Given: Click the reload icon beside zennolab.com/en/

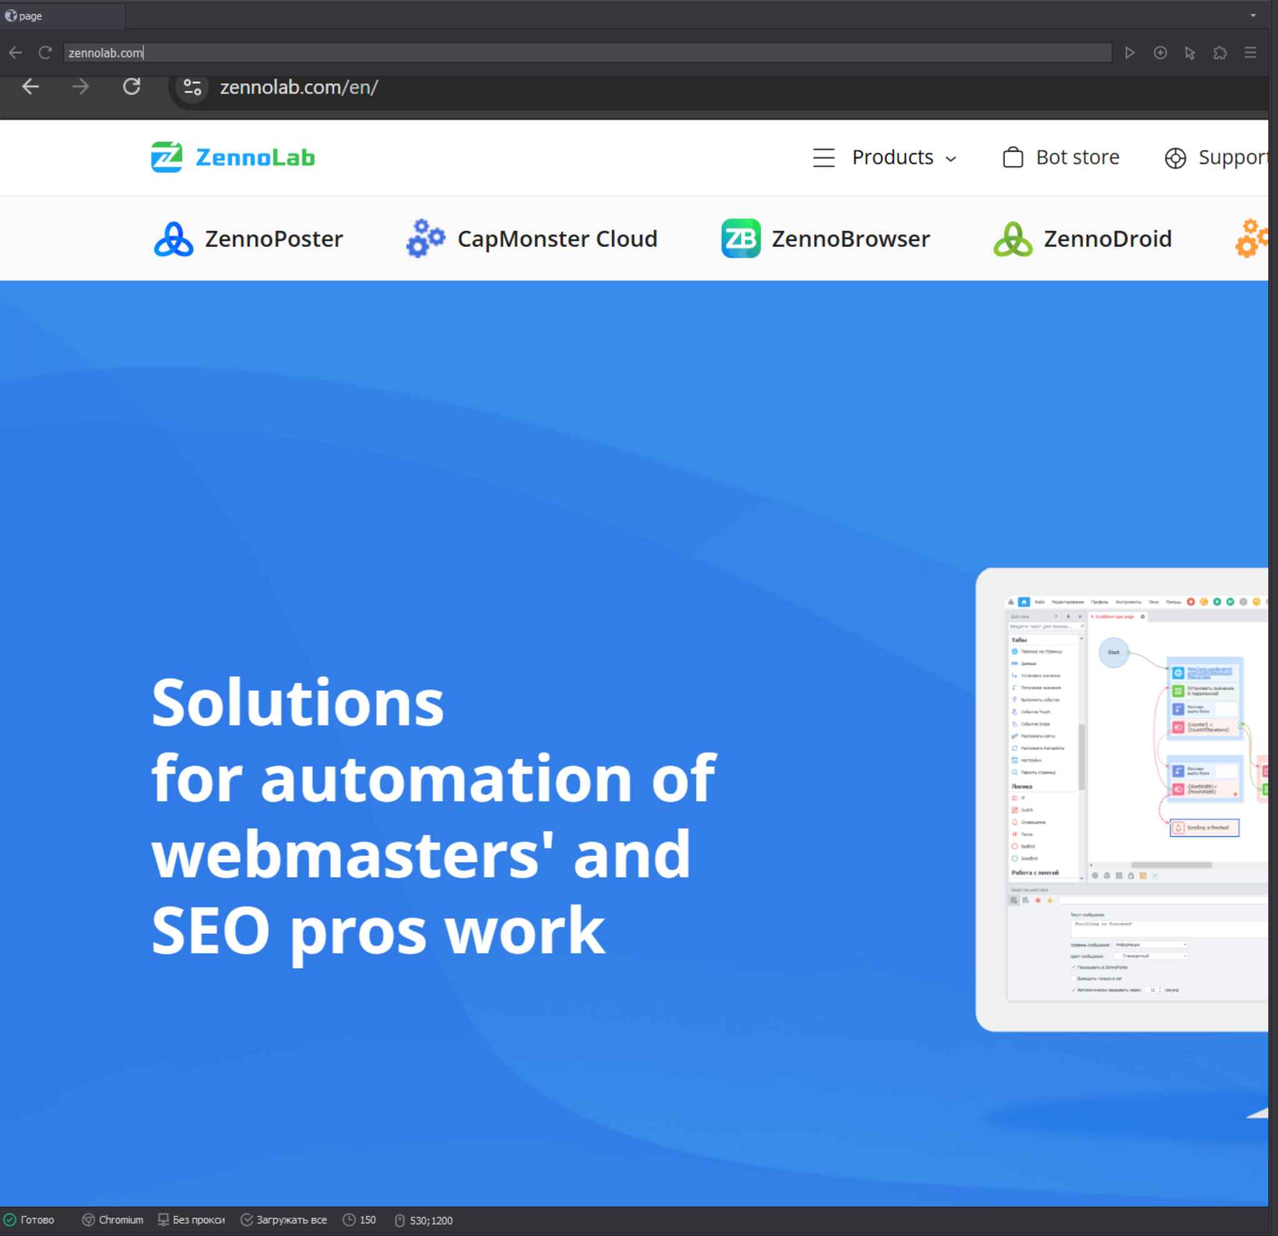Looking at the screenshot, I should click(132, 87).
